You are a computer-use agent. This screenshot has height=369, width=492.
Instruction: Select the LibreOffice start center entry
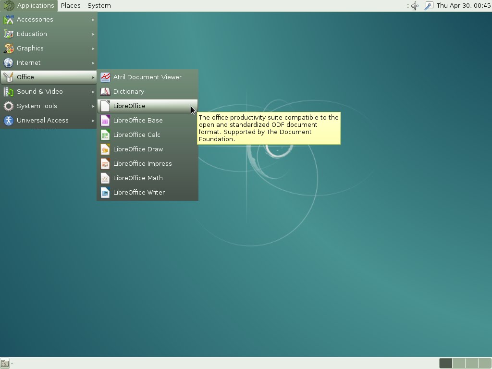point(148,106)
